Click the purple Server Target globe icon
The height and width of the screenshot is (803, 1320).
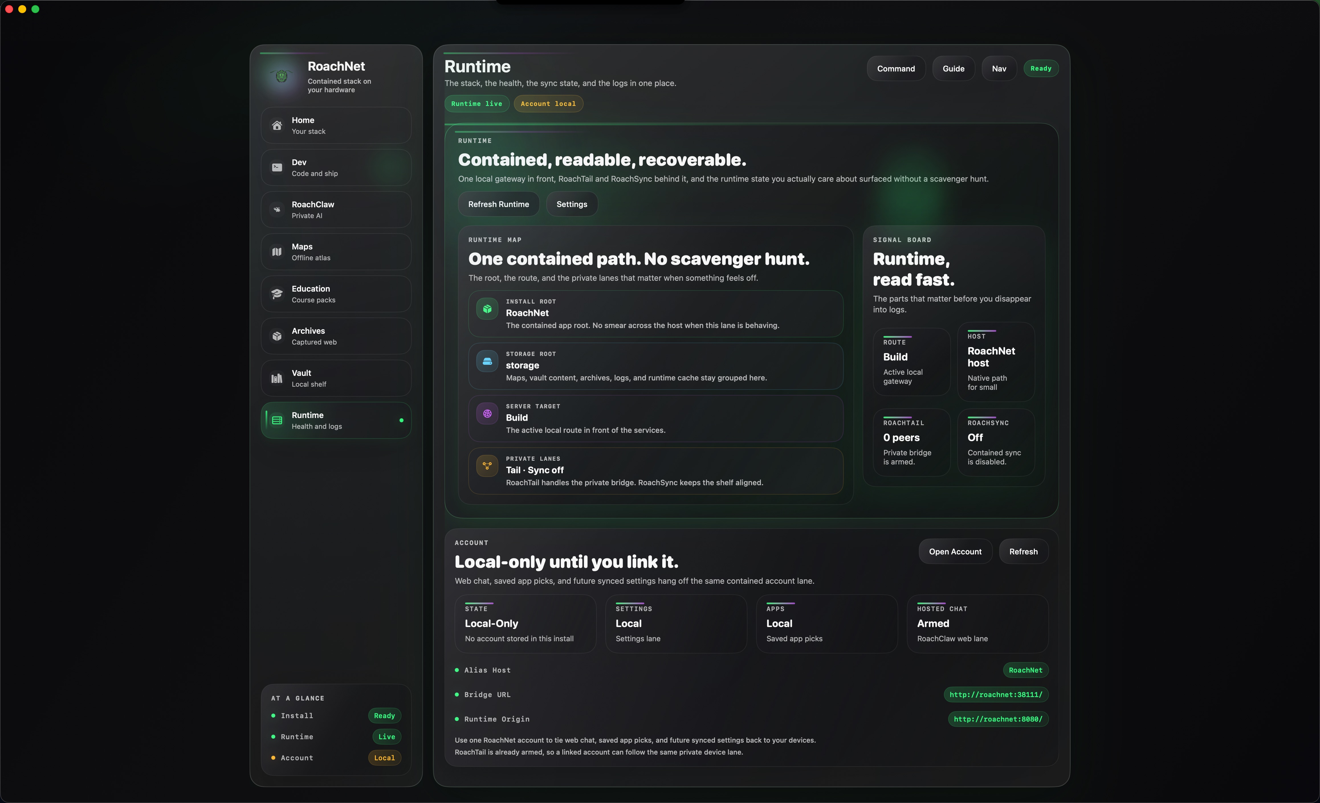[x=487, y=414]
